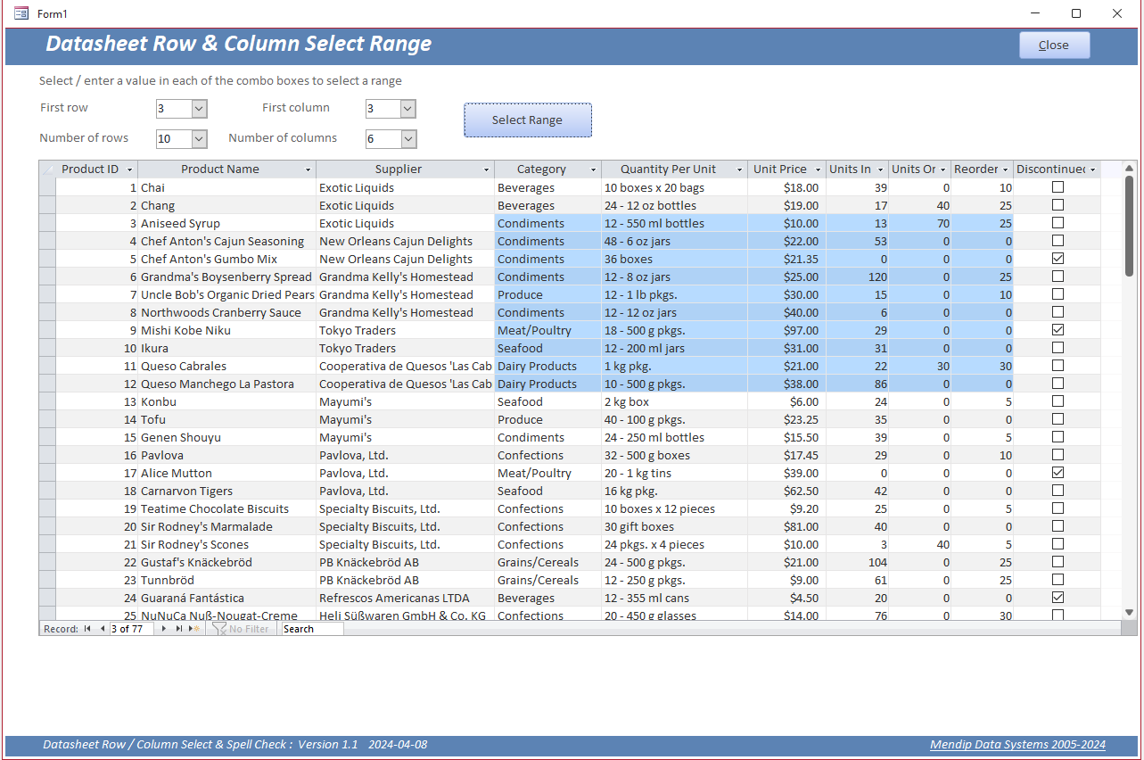
Task: Open Product Name column filter arrow
Action: click(309, 169)
